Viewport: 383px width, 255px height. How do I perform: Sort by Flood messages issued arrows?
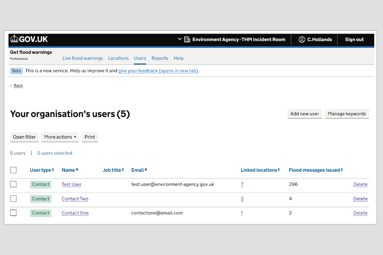pyautogui.click(x=342, y=170)
